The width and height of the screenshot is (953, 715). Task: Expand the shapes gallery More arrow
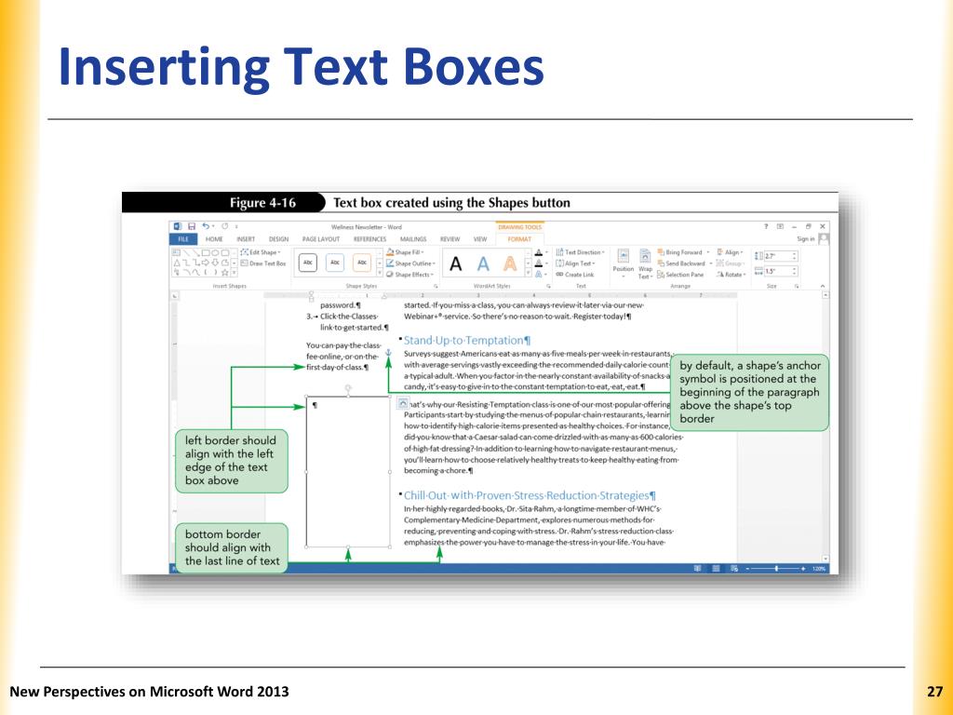(x=234, y=273)
